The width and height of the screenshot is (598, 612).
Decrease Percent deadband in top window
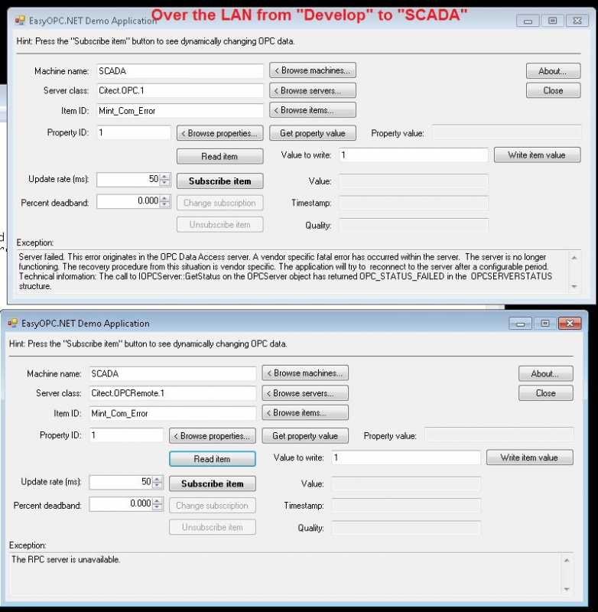[x=164, y=204]
